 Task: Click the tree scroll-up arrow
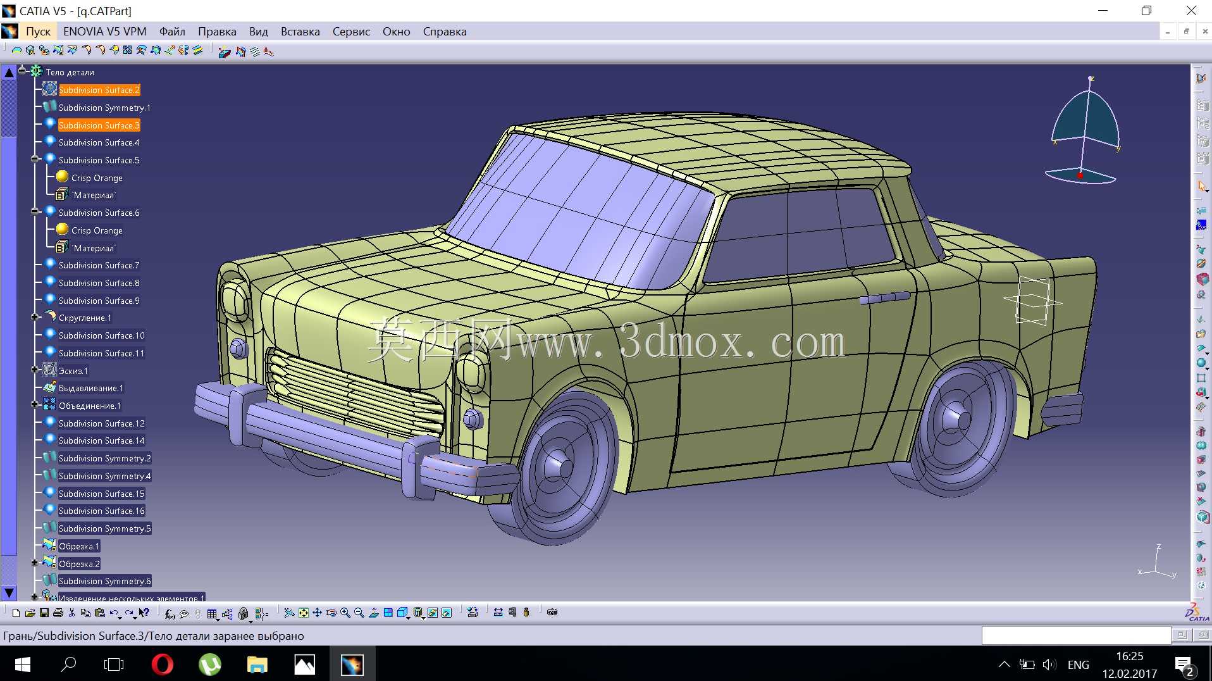9,72
